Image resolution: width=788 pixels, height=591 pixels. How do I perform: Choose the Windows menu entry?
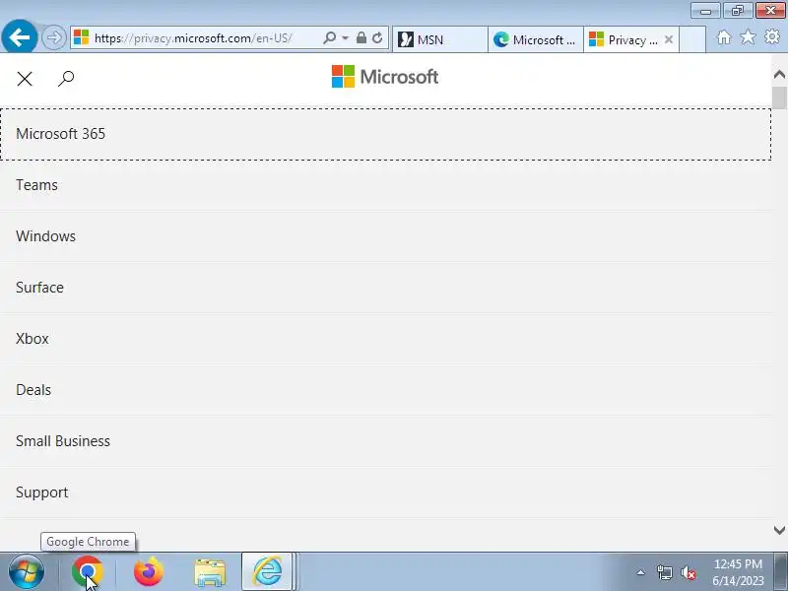385,236
